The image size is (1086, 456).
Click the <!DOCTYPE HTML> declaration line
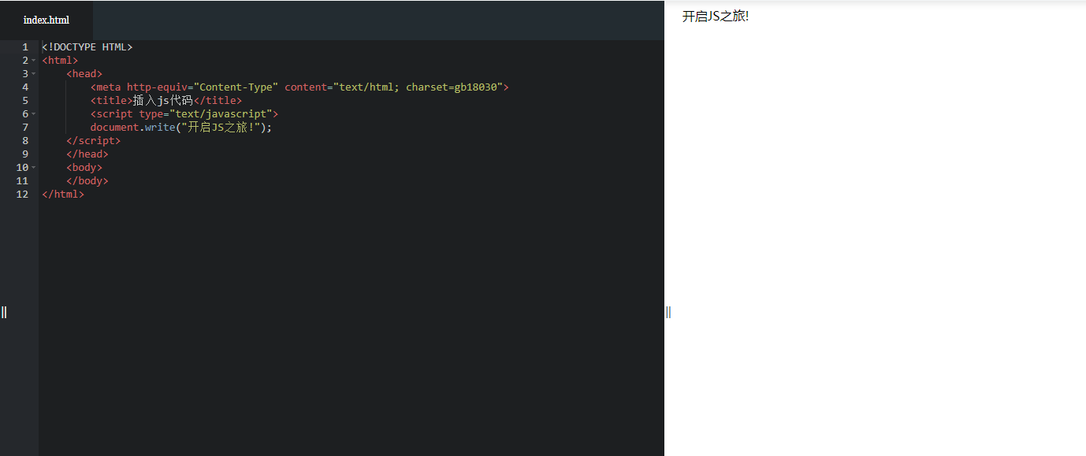point(87,47)
